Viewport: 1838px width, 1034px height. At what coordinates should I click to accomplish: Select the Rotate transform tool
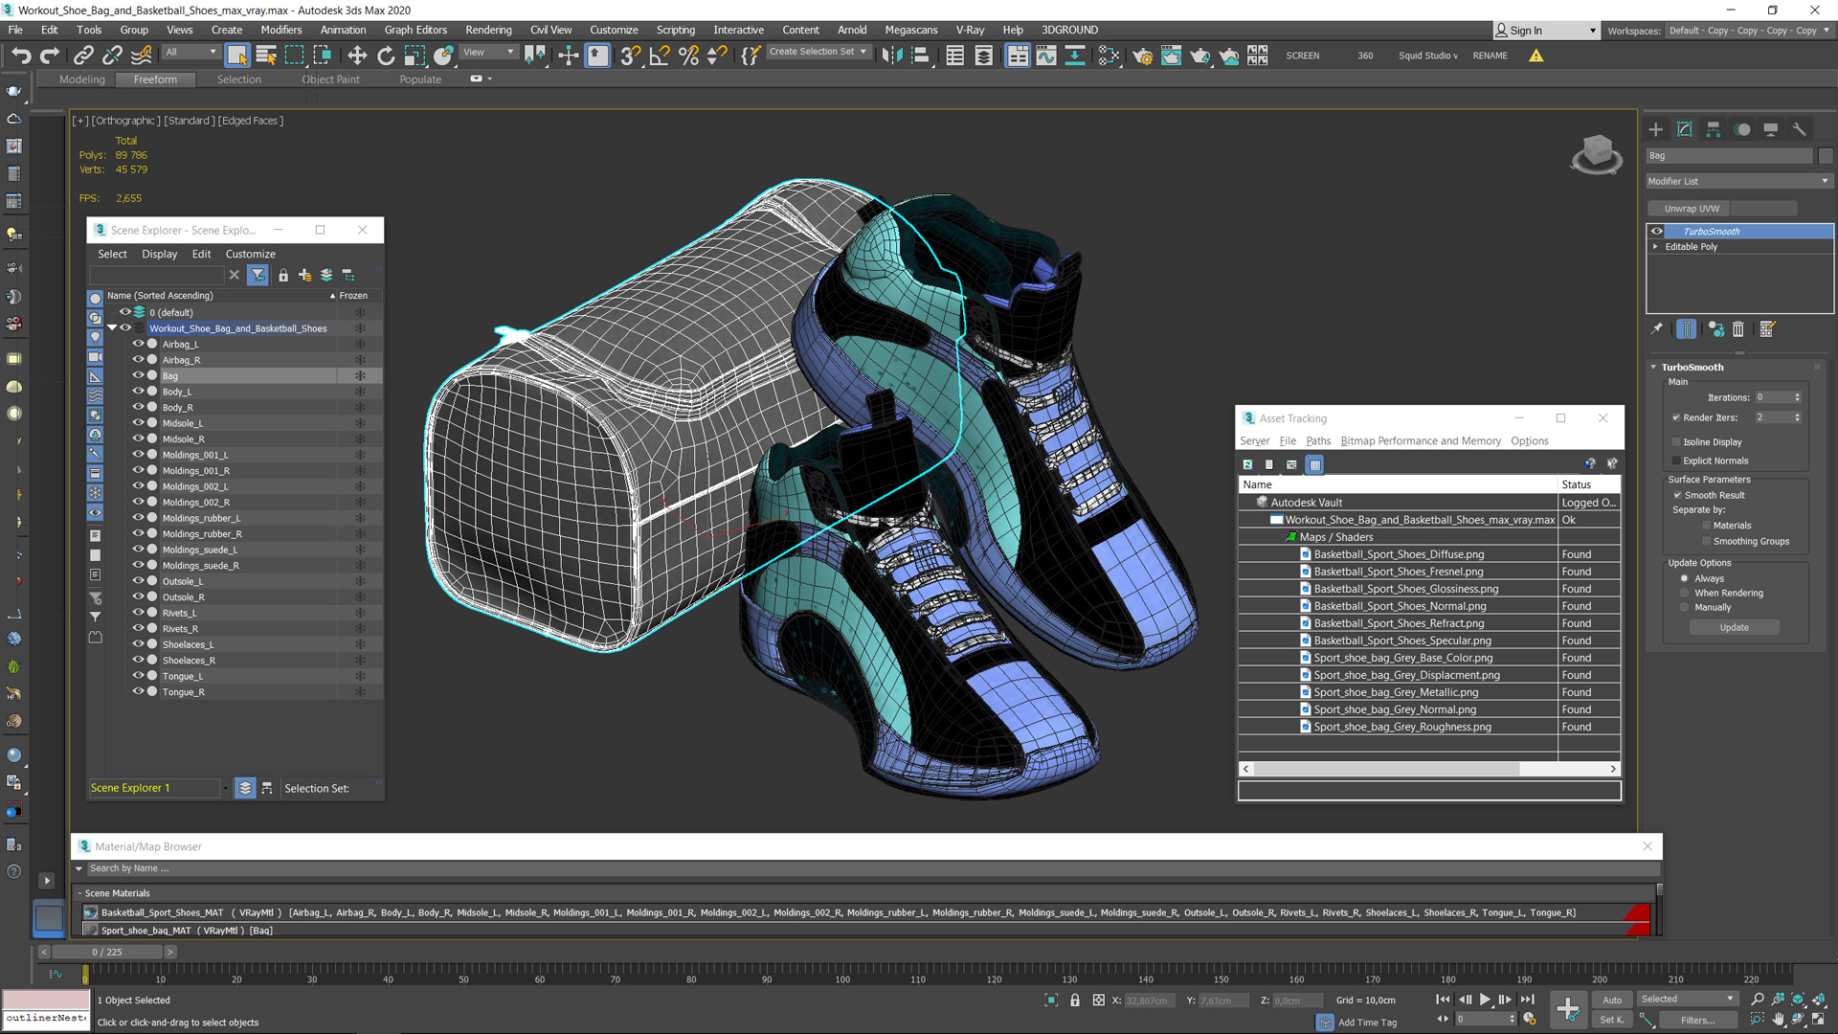[x=386, y=56]
